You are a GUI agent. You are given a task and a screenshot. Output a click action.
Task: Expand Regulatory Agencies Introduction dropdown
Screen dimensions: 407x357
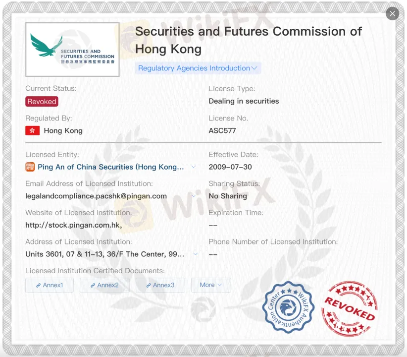point(198,68)
